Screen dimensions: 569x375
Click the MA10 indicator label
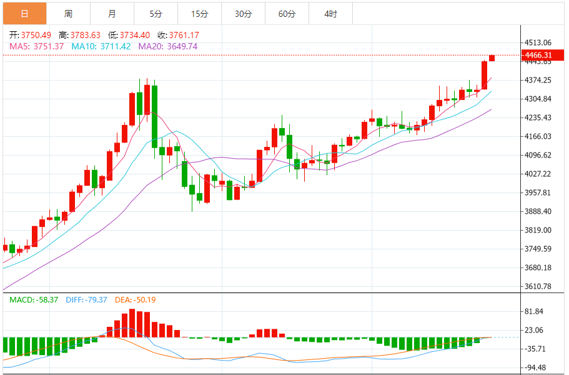[101, 46]
